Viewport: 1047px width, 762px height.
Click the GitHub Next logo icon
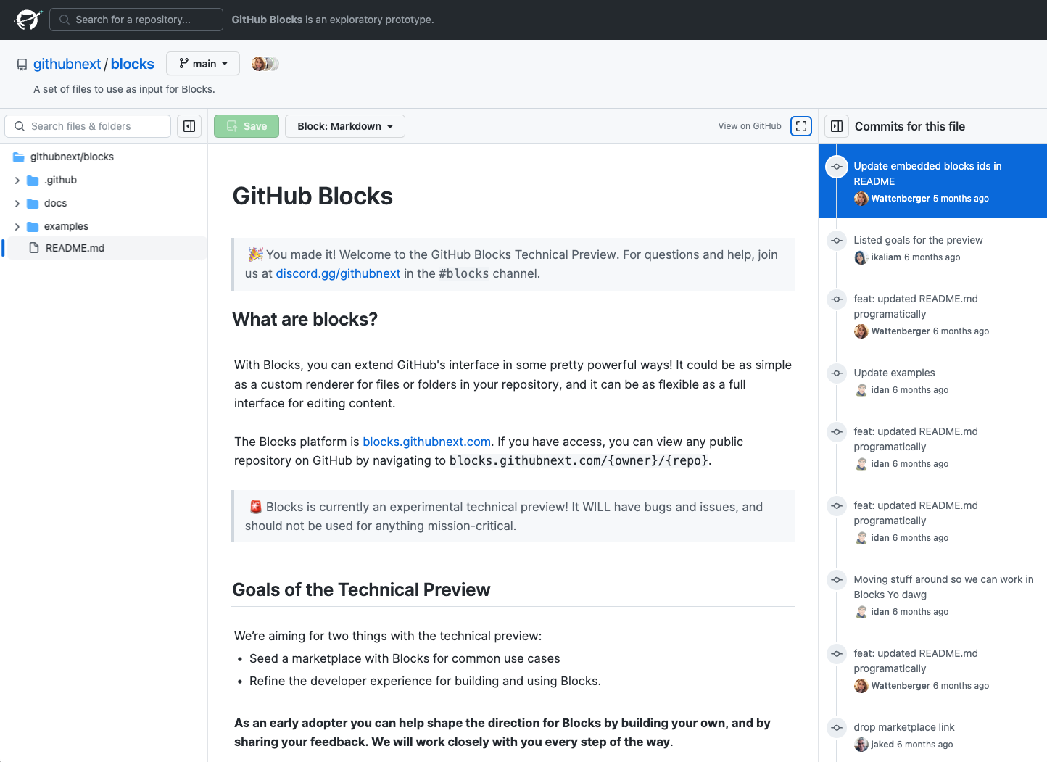pyautogui.click(x=28, y=20)
